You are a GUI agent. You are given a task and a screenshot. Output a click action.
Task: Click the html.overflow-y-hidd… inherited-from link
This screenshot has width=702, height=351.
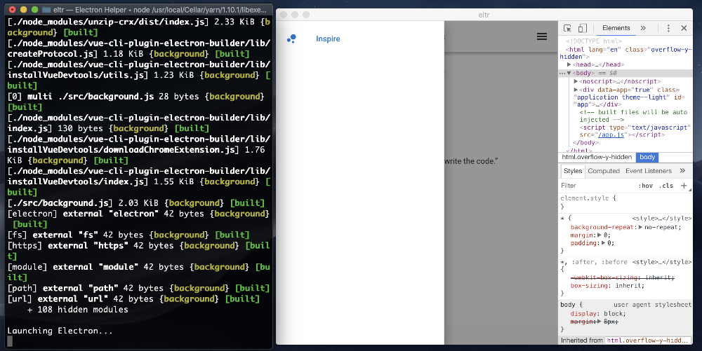tap(647, 340)
